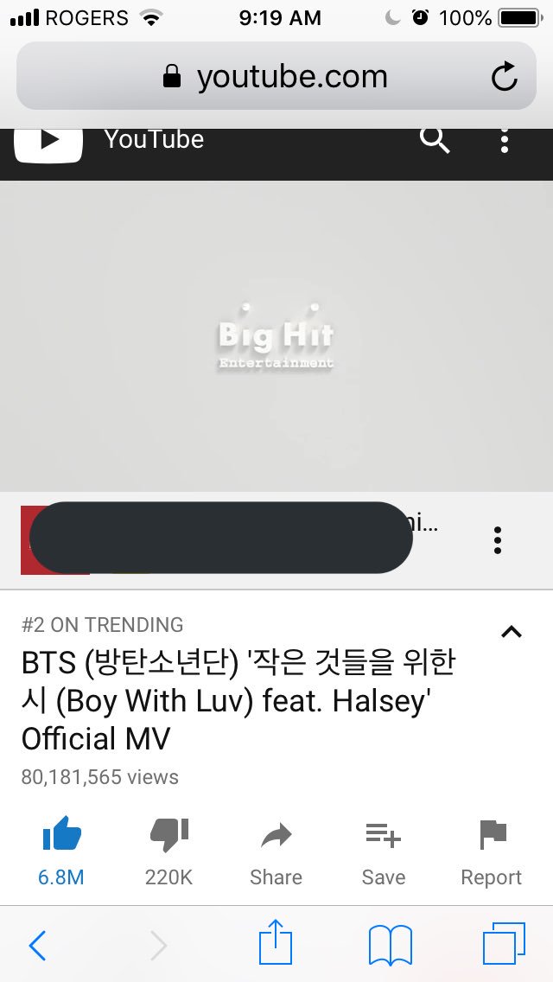Tap the youtube.com address bar
This screenshot has width=553, height=982.
coord(276,76)
